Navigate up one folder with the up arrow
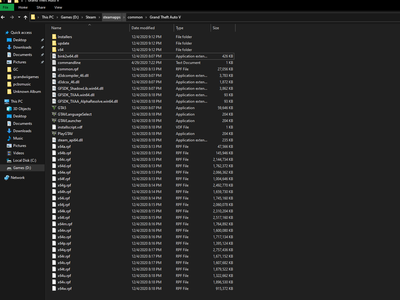 pos(26,17)
